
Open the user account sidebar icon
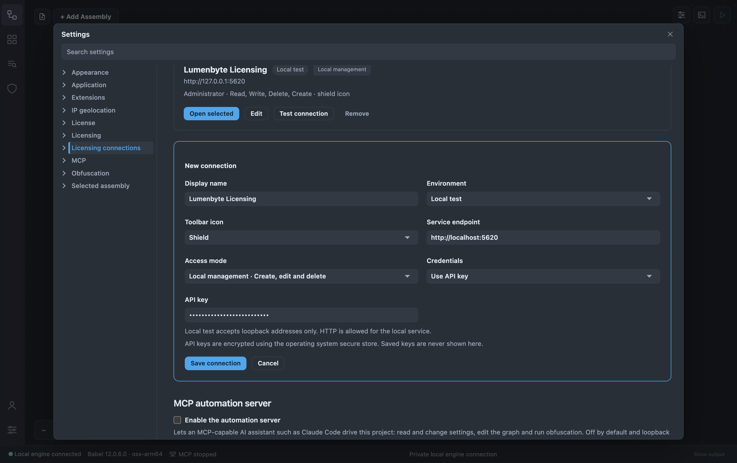[12, 406]
